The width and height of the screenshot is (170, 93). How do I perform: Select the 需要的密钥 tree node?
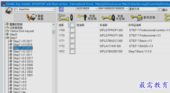(16, 24)
